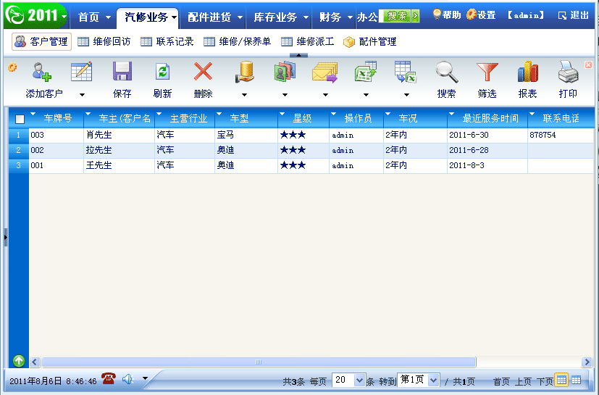Click the send mail envelopes icon

(x=325, y=72)
